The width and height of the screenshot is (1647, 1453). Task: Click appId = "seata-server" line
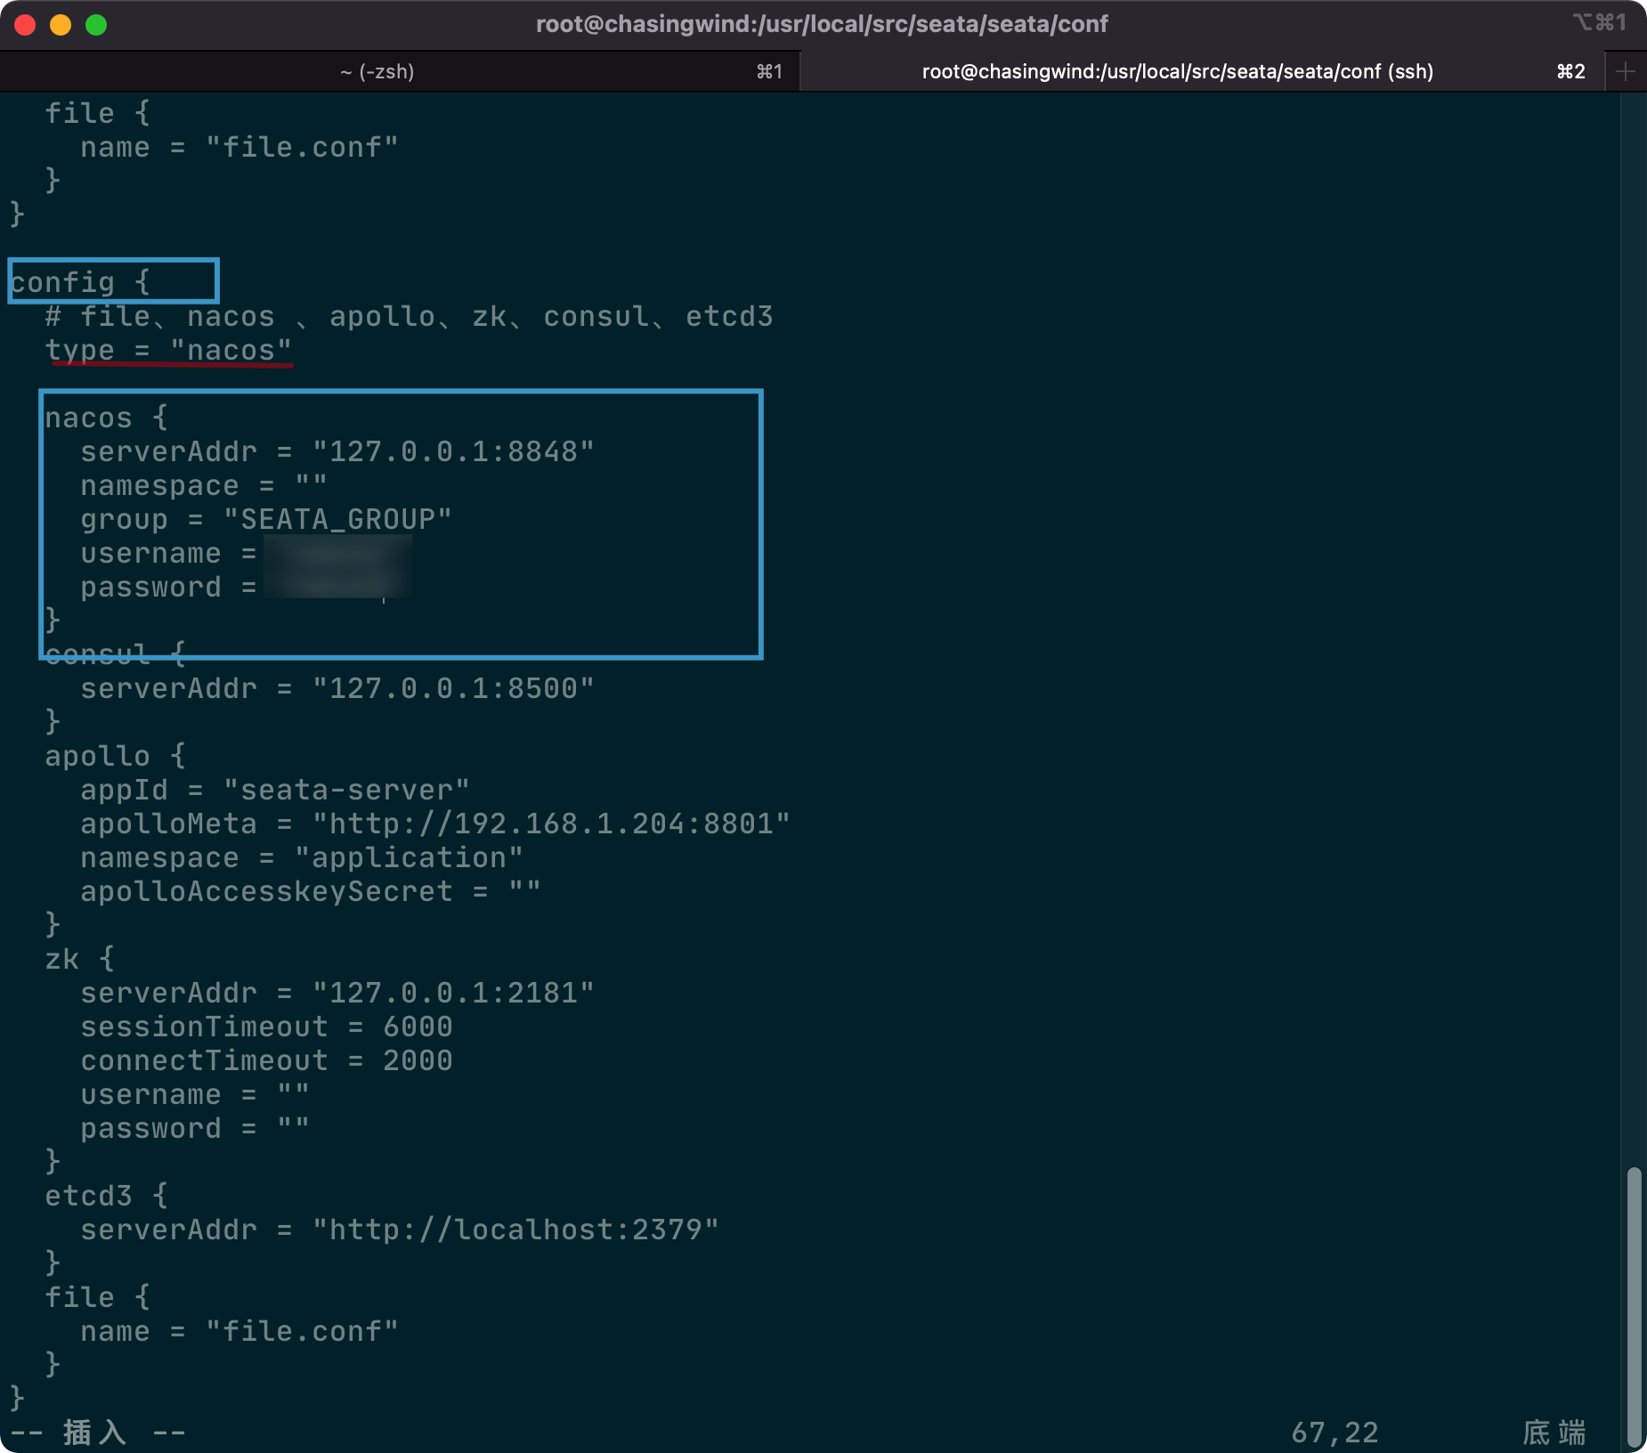275,790
